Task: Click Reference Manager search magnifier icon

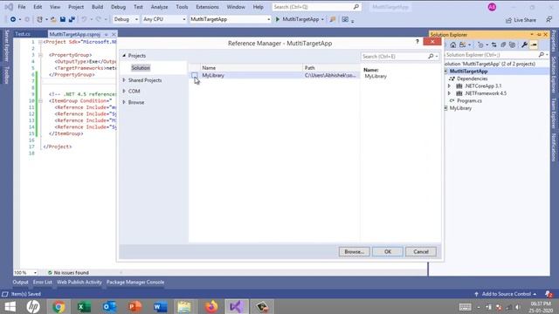Action: point(431,56)
